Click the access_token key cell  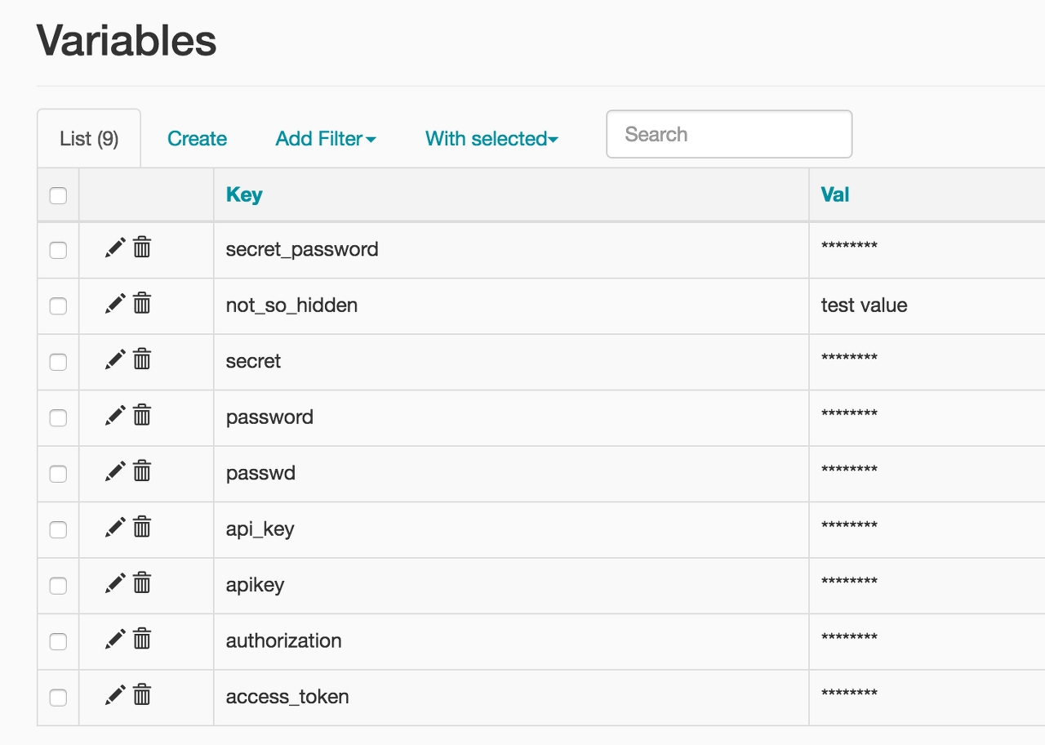[511, 697]
